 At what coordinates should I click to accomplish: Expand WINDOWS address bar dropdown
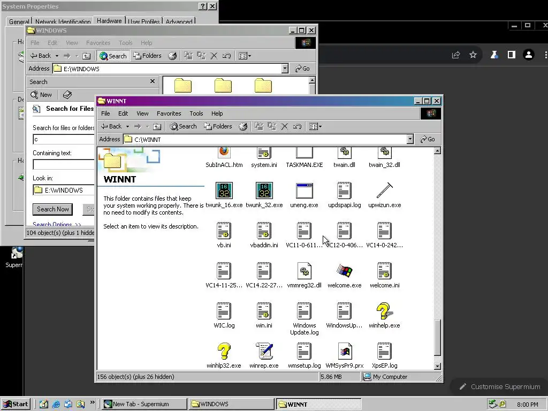coord(285,69)
